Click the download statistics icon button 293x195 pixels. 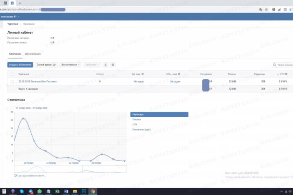tap(105, 65)
